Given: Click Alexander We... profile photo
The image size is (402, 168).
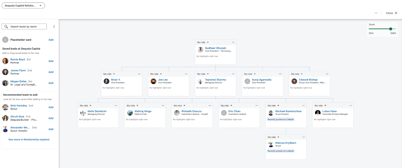Looking at the screenshot, I should 5,129.
